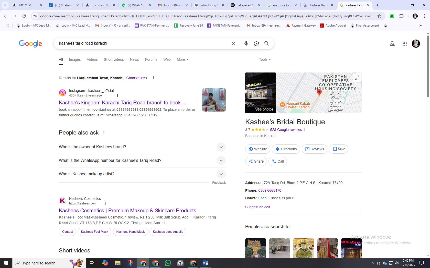This screenshot has height=268, width=430.
Task: Open the tab search dropdown arrow
Action: point(5,5)
